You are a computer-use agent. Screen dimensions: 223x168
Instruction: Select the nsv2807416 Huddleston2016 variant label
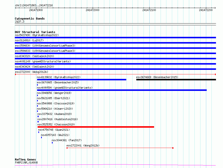coord(58,119)
